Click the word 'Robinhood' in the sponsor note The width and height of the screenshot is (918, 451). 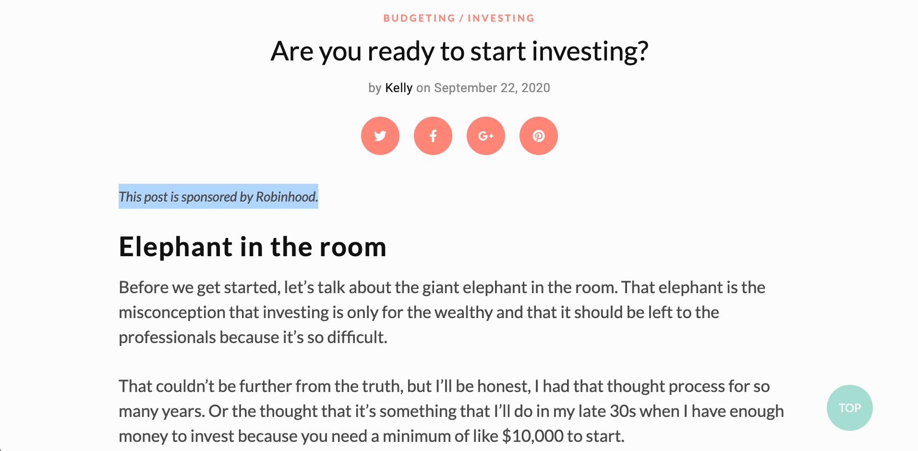(x=286, y=197)
